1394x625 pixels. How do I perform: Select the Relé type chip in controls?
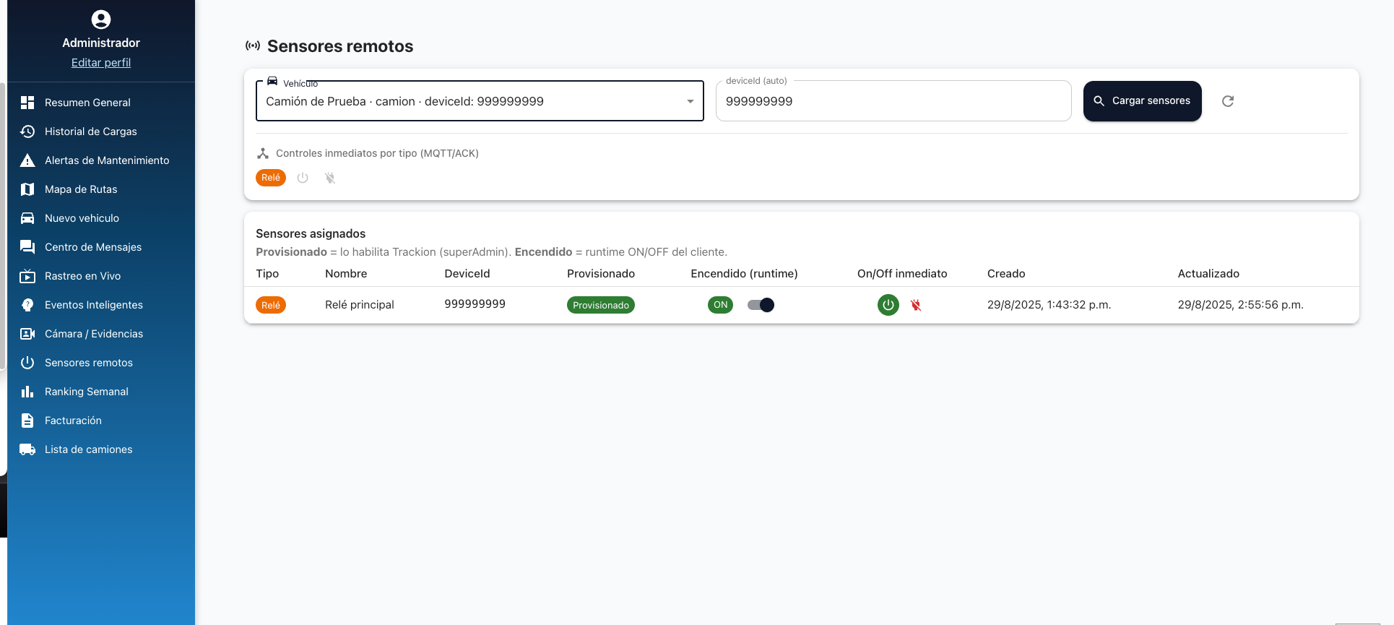tap(271, 178)
